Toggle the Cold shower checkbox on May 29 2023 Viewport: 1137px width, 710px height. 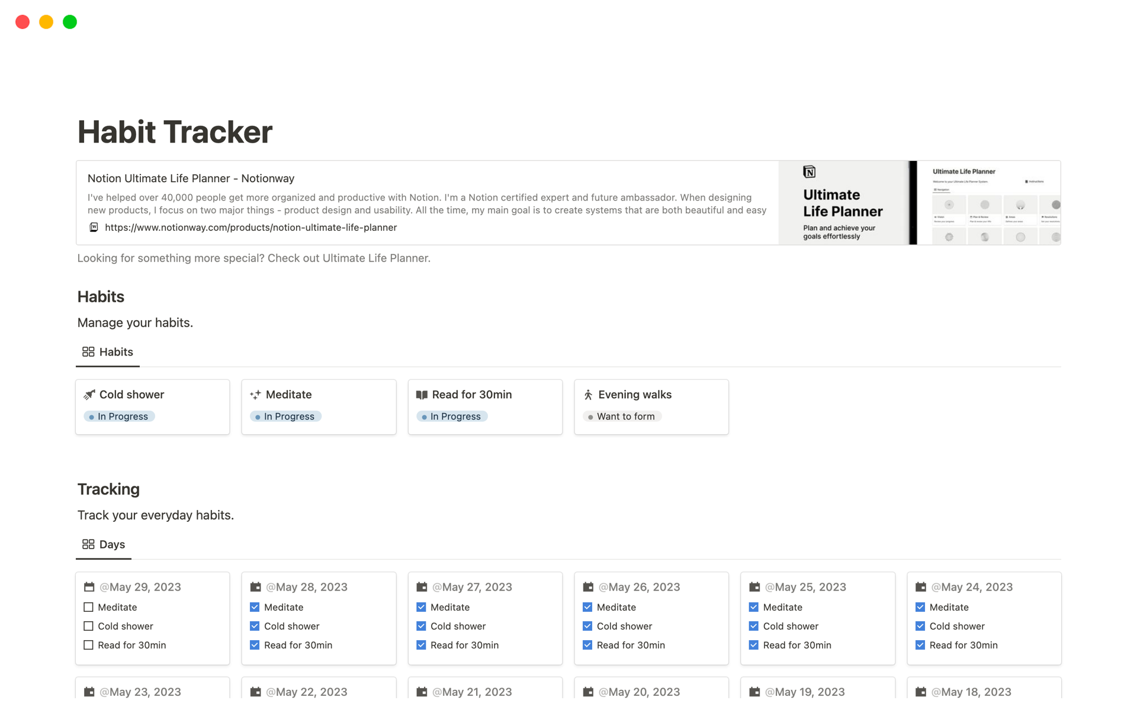click(x=88, y=626)
